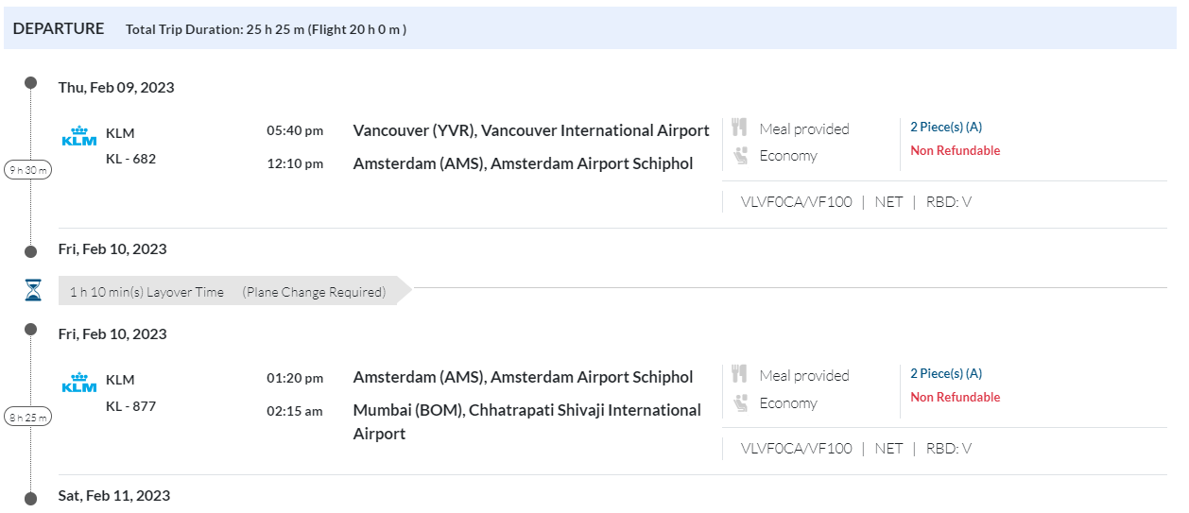This screenshot has height=513, width=1189.
Task: Click KLM logo for flight KL-877
Action: [x=79, y=383]
